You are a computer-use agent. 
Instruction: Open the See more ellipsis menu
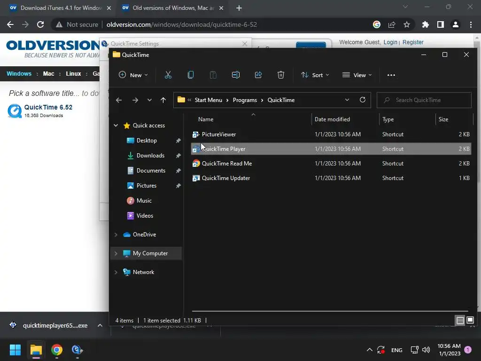(x=391, y=75)
